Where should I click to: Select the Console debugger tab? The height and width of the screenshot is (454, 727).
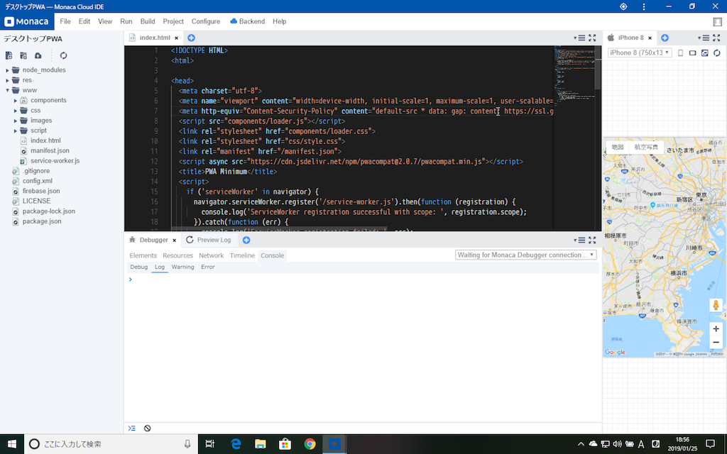pos(272,255)
